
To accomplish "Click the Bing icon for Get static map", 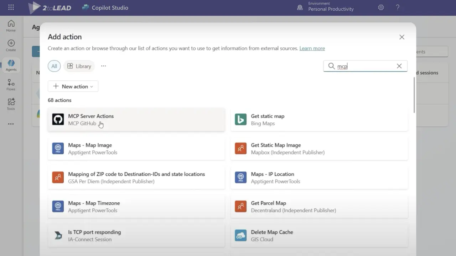I will click(241, 119).
